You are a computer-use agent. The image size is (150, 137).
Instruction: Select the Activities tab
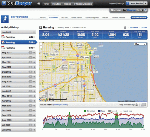coord(53,17)
